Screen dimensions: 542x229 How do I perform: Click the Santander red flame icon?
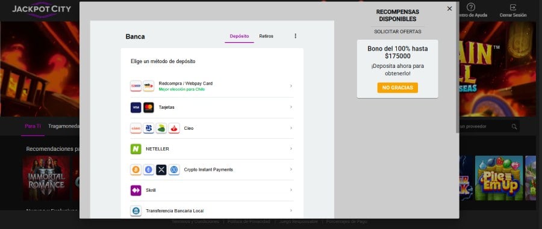point(174,128)
